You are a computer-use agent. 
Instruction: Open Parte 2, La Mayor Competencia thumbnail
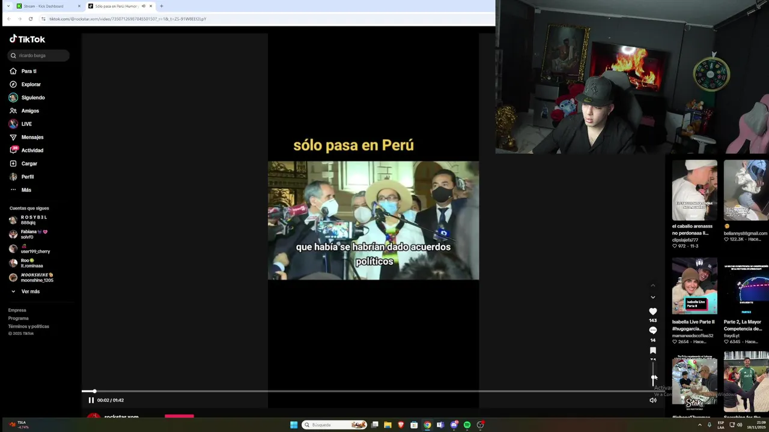(746, 286)
